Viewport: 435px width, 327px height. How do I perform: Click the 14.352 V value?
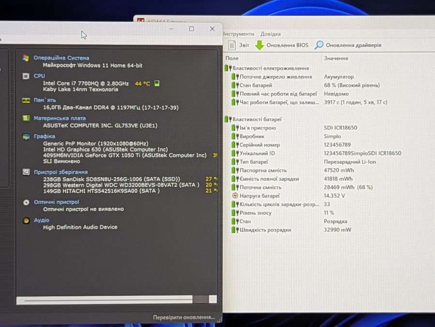(x=334, y=196)
